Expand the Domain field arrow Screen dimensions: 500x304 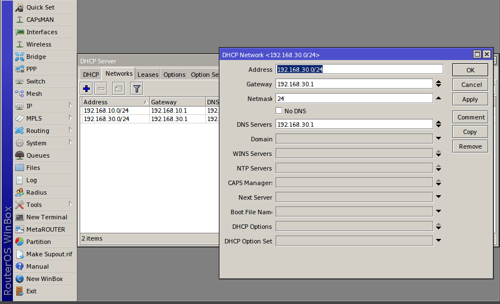[x=438, y=139]
